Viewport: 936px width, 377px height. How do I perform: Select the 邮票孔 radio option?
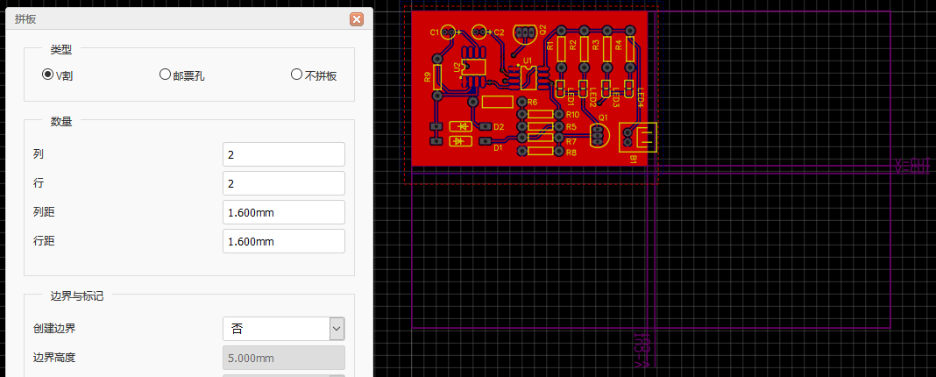pyautogui.click(x=166, y=75)
